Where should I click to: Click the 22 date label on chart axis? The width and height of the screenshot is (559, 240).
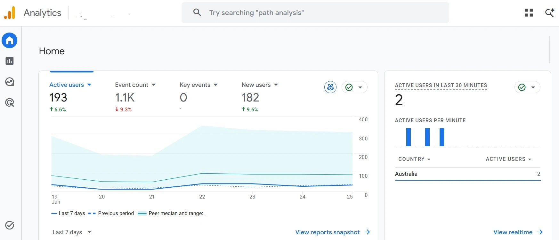point(202,197)
